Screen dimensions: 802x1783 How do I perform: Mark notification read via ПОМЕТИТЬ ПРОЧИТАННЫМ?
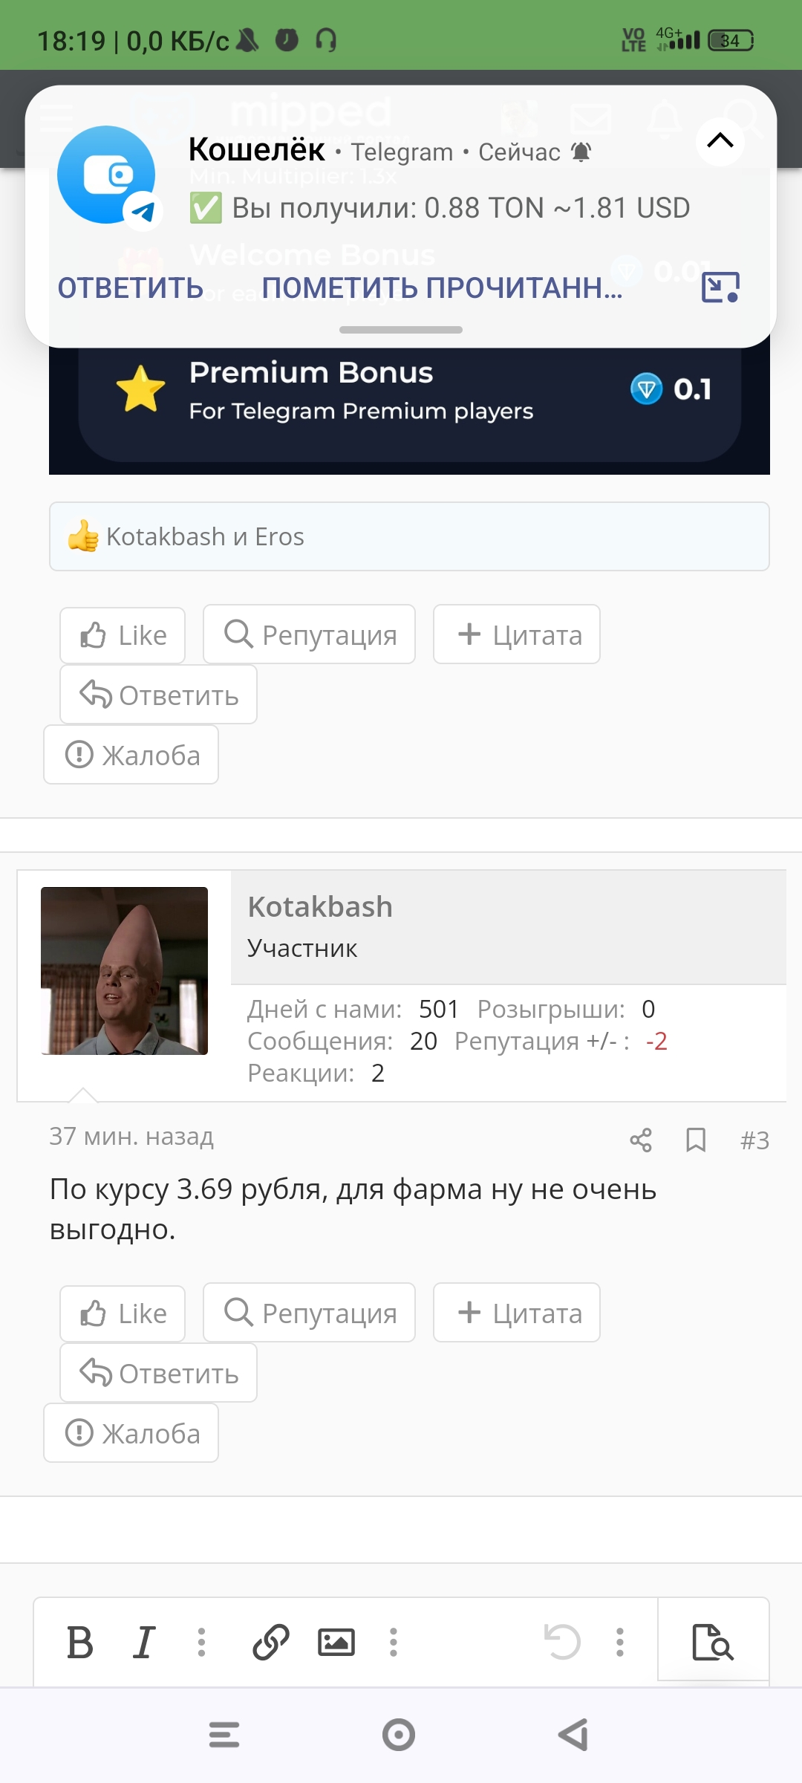443,288
